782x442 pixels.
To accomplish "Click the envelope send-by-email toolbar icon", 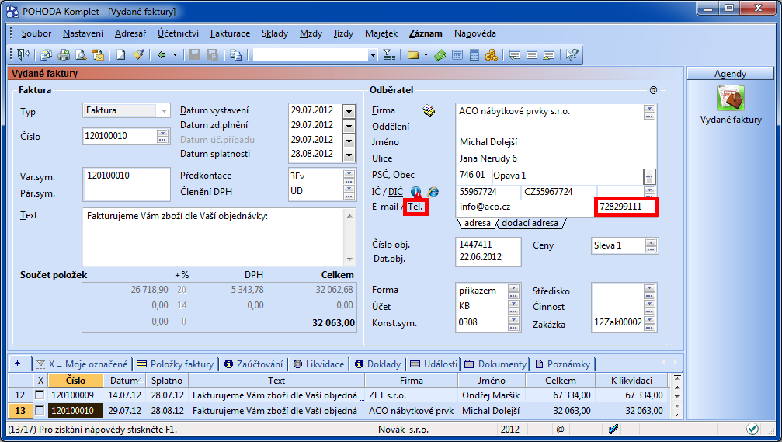I will (x=98, y=54).
